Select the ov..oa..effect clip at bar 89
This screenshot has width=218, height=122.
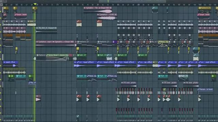click(145, 64)
